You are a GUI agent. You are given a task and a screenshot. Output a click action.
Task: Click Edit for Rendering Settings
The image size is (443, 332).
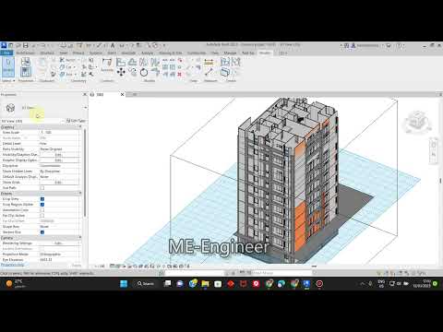[58, 243]
